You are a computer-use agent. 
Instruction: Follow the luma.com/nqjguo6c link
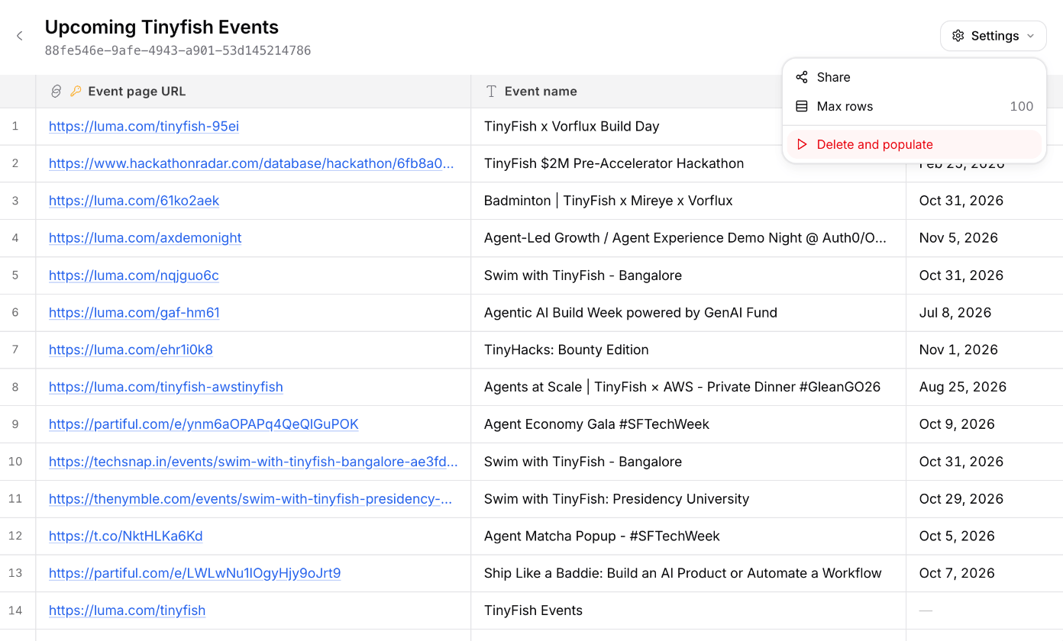[134, 275]
